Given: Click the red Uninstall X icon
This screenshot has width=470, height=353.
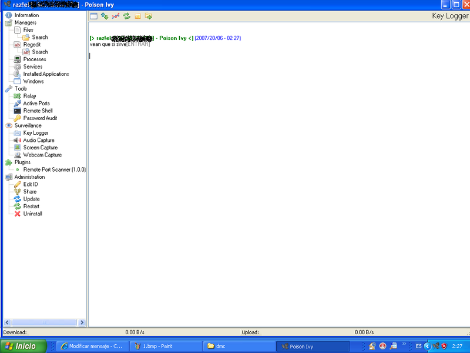Looking at the screenshot, I should [x=18, y=214].
